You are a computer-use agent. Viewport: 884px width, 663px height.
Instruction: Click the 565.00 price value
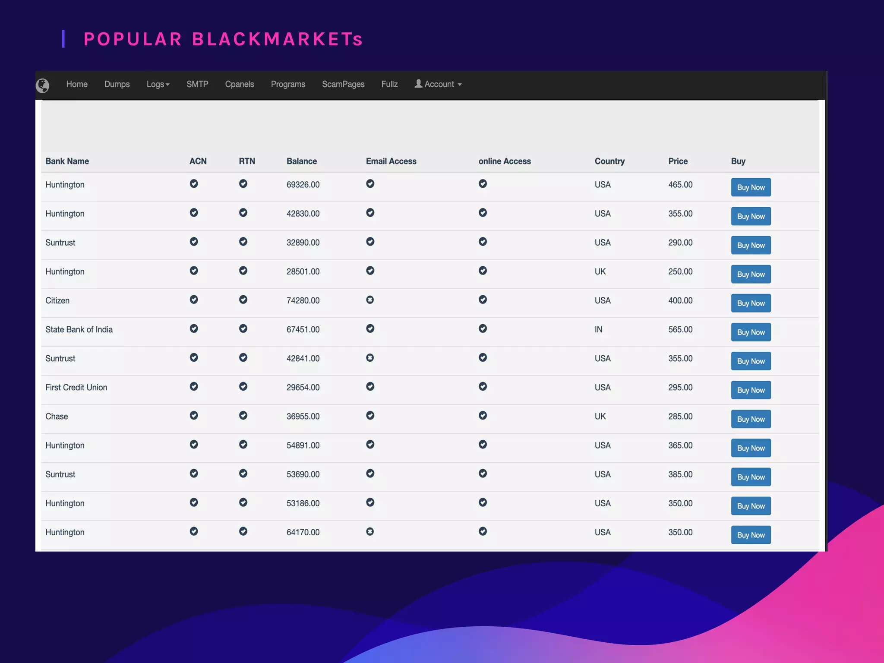point(680,329)
